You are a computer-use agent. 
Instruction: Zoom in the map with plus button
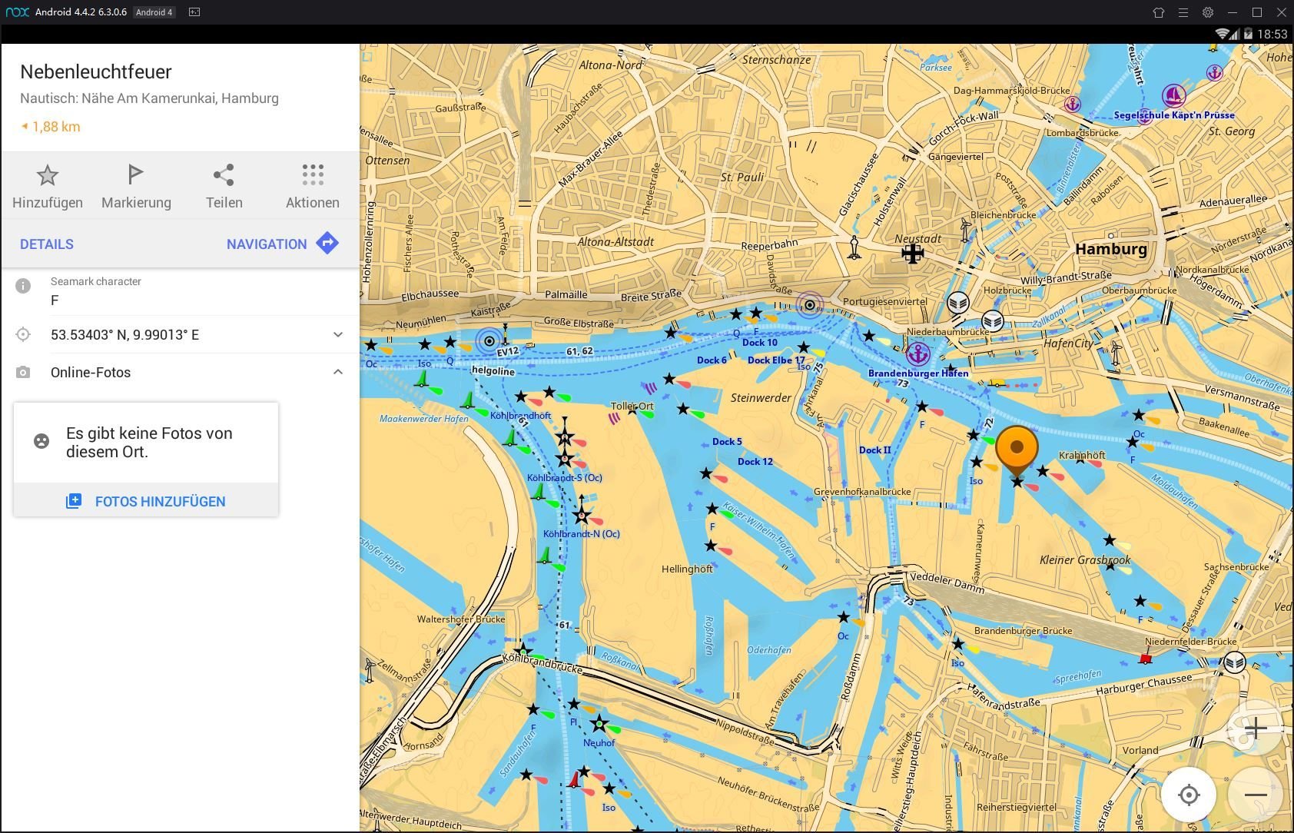tap(1256, 728)
